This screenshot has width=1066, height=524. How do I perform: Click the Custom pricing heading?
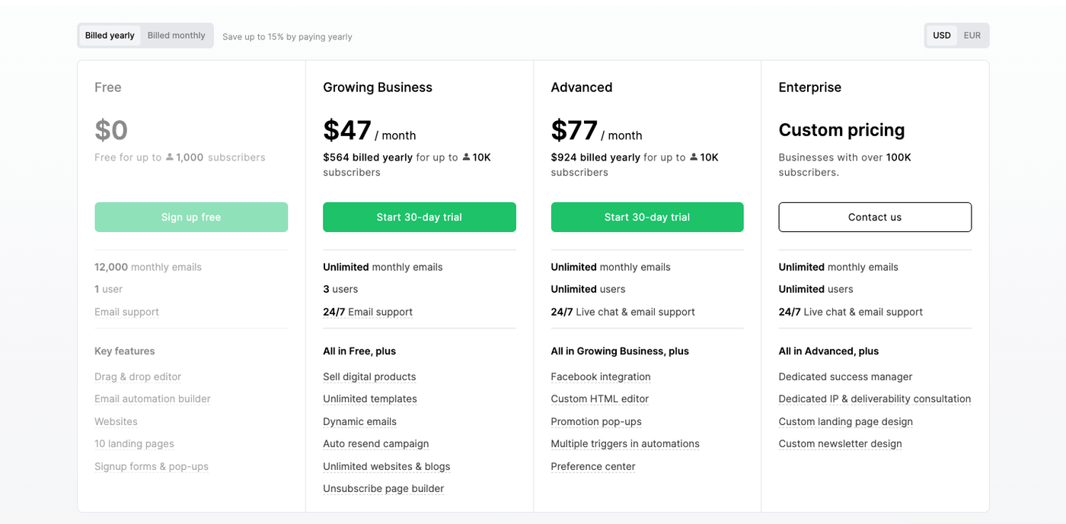pos(841,130)
